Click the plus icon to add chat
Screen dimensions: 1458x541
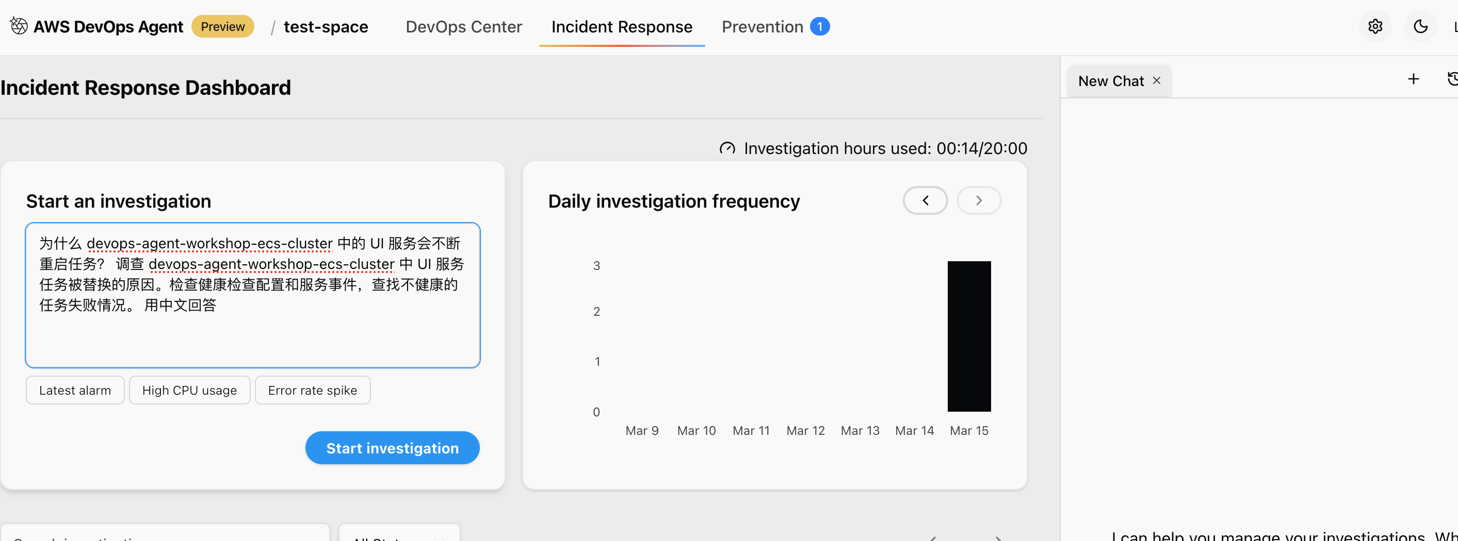pyautogui.click(x=1413, y=79)
